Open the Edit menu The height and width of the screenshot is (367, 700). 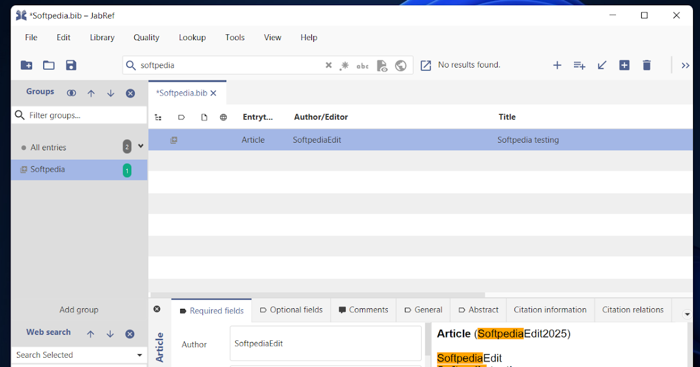coord(64,37)
